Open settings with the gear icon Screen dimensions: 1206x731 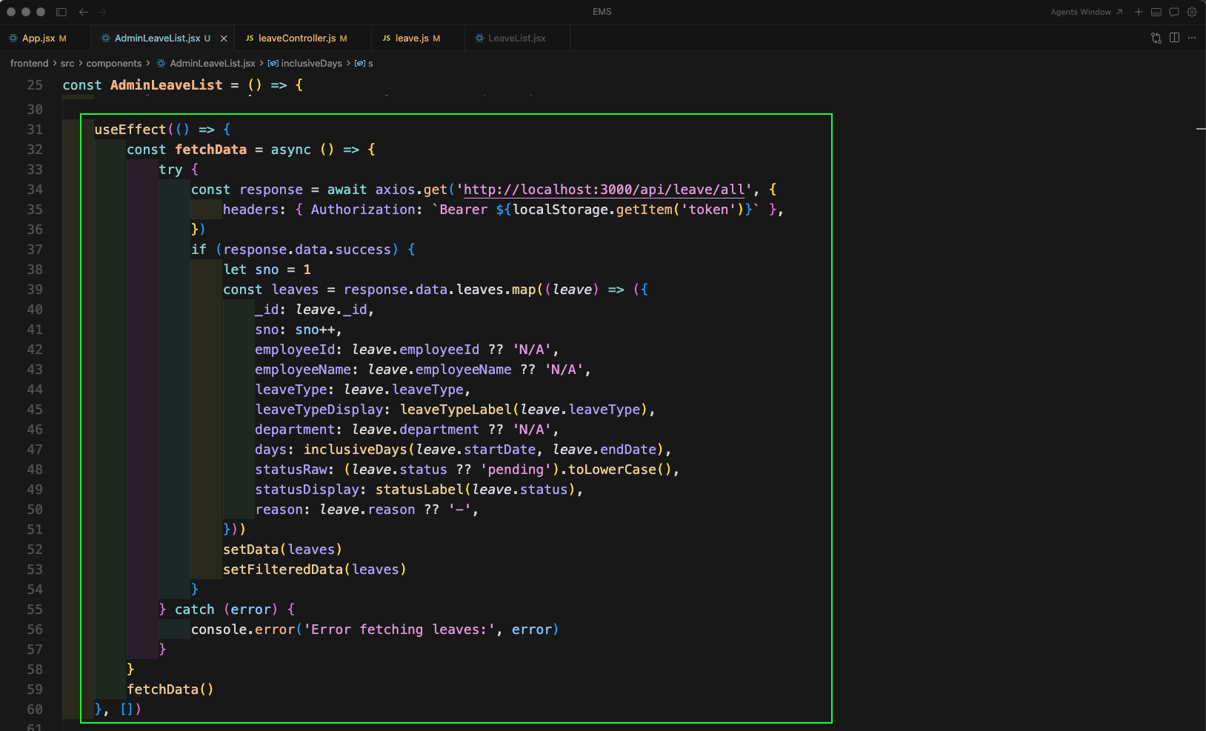click(x=1192, y=12)
